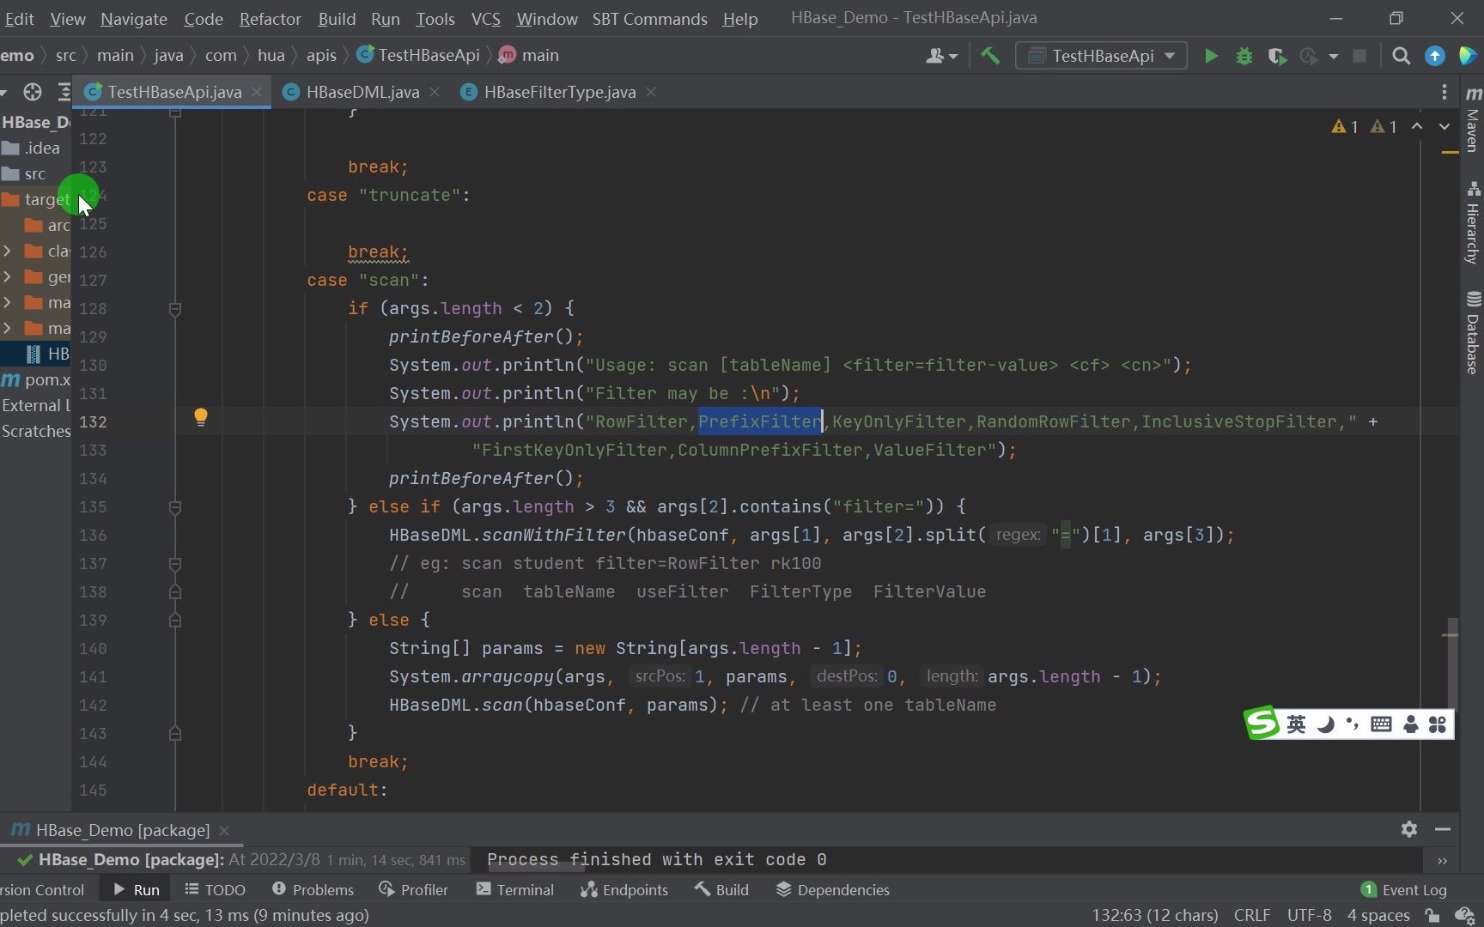The image size is (1484, 927).
Task: Close the TestHBaseApi.java tab
Action: pos(257,92)
